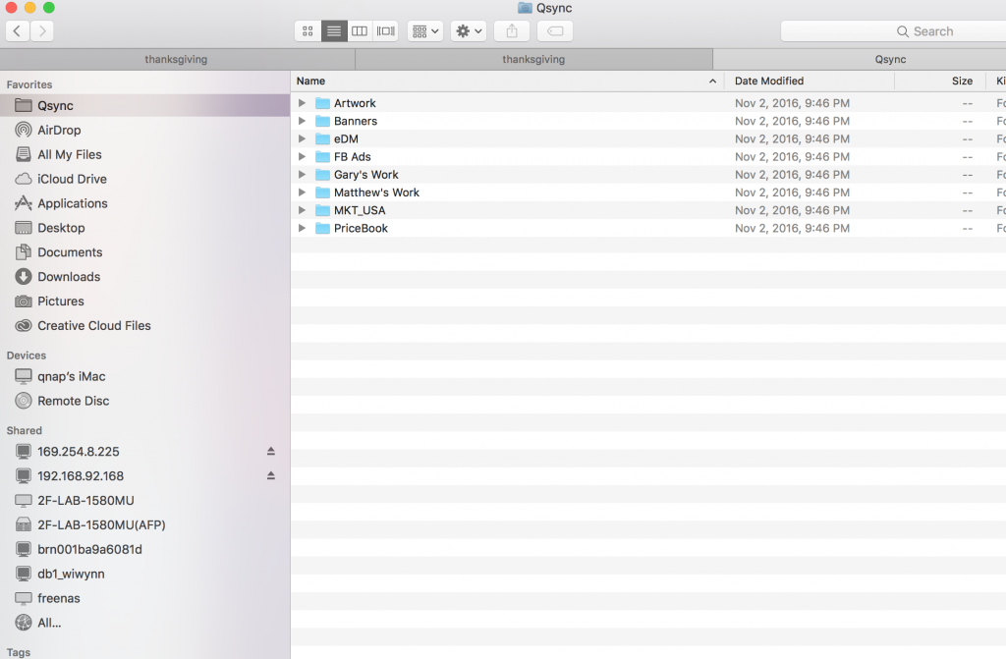
Task: Switch to the first thanksgiving tab
Action: (x=176, y=60)
